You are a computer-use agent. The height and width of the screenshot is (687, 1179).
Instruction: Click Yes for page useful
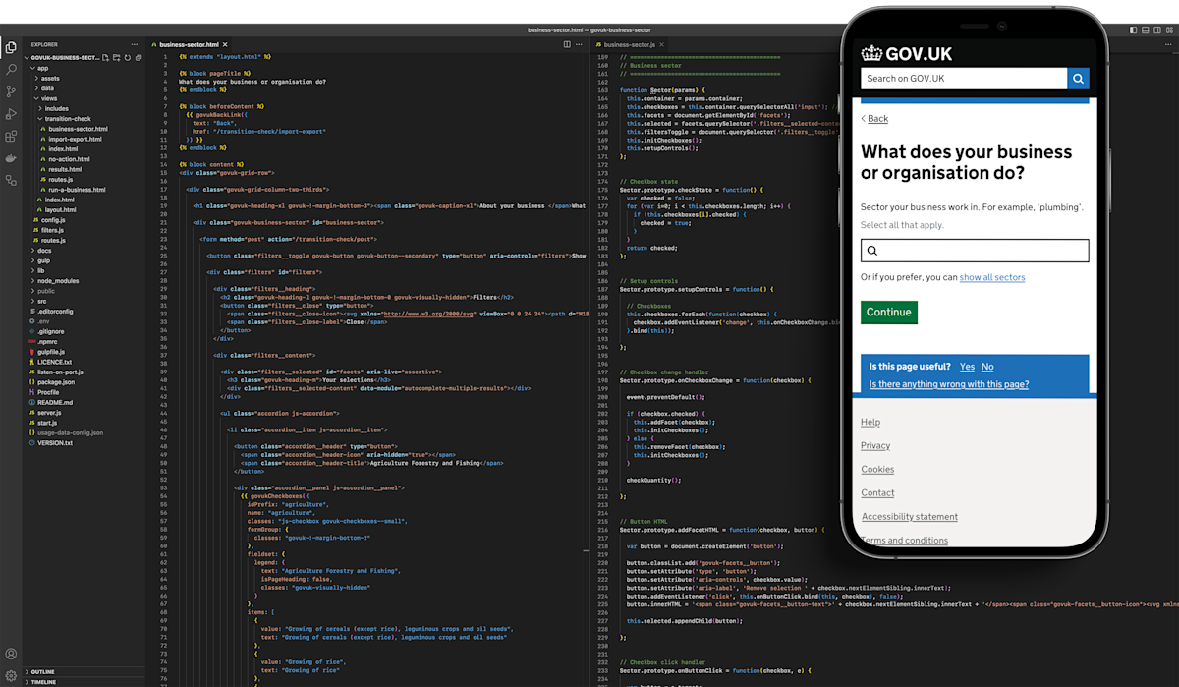click(x=967, y=367)
